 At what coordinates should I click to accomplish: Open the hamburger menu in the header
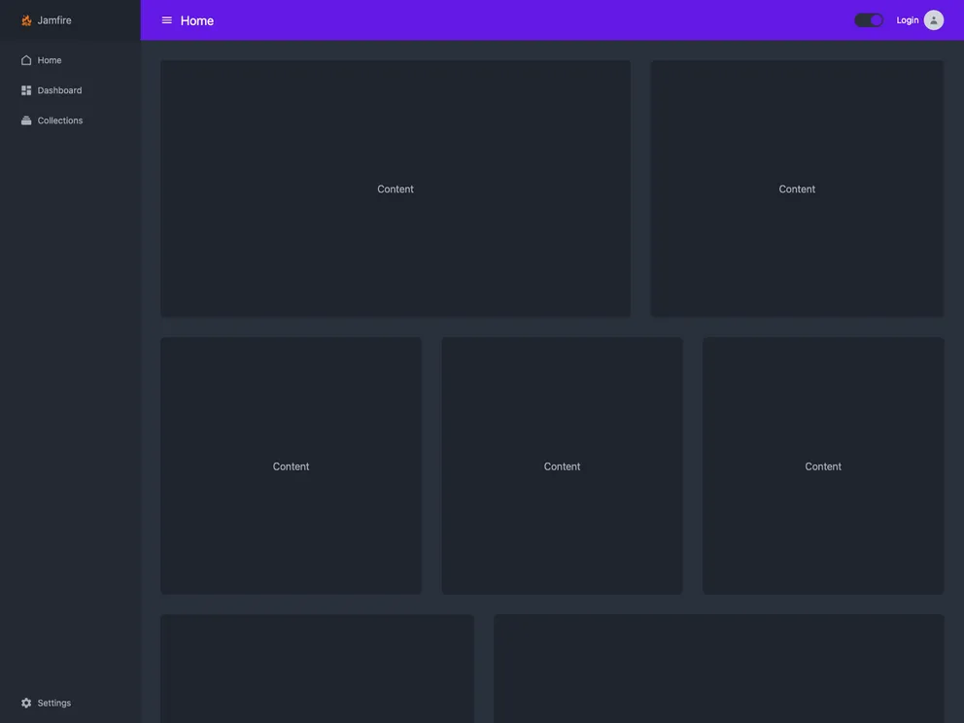[x=167, y=20]
